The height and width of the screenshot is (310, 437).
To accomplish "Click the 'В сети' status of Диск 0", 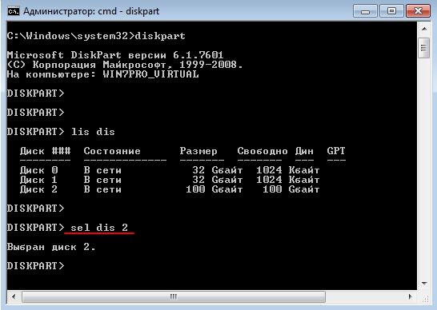I will [x=102, y=170].
